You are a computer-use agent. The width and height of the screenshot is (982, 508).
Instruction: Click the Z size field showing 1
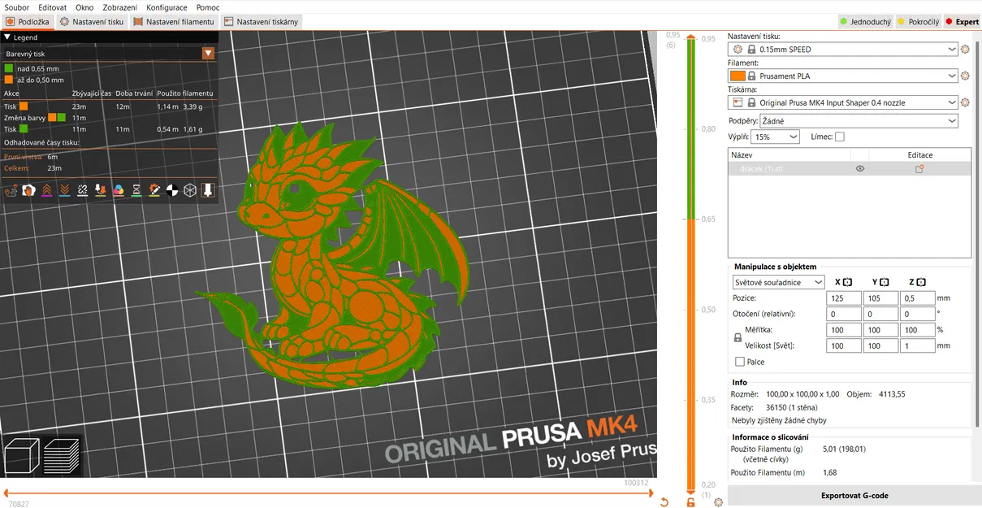tap(918, 345)
